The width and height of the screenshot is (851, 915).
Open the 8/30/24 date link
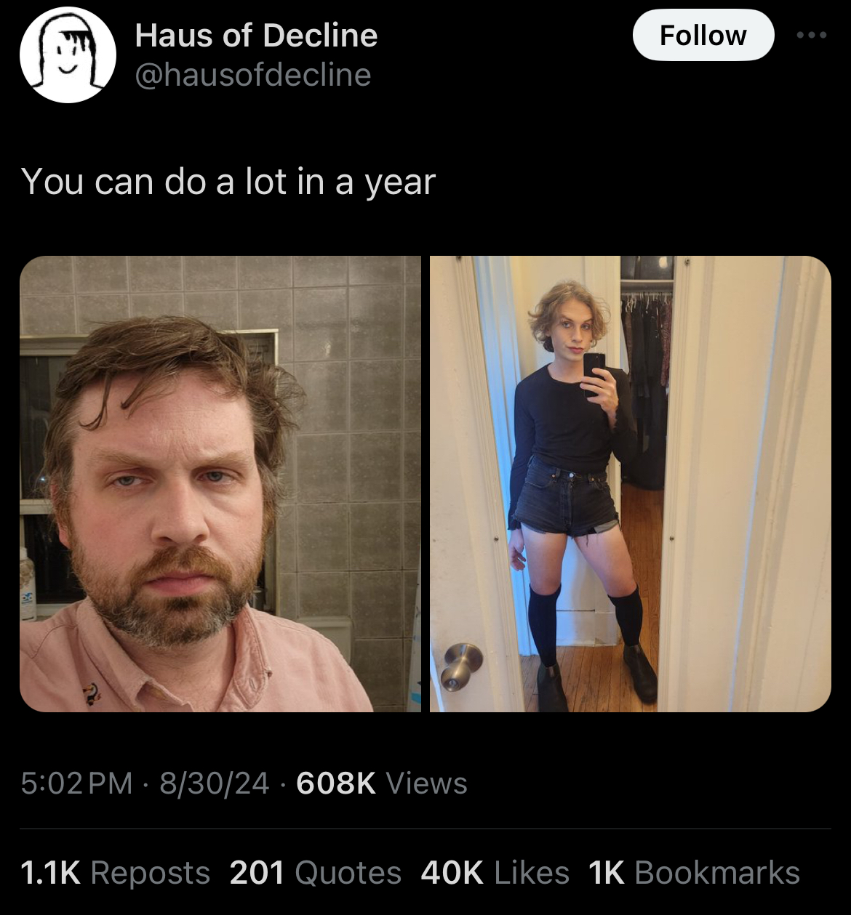tap(214, 783)
